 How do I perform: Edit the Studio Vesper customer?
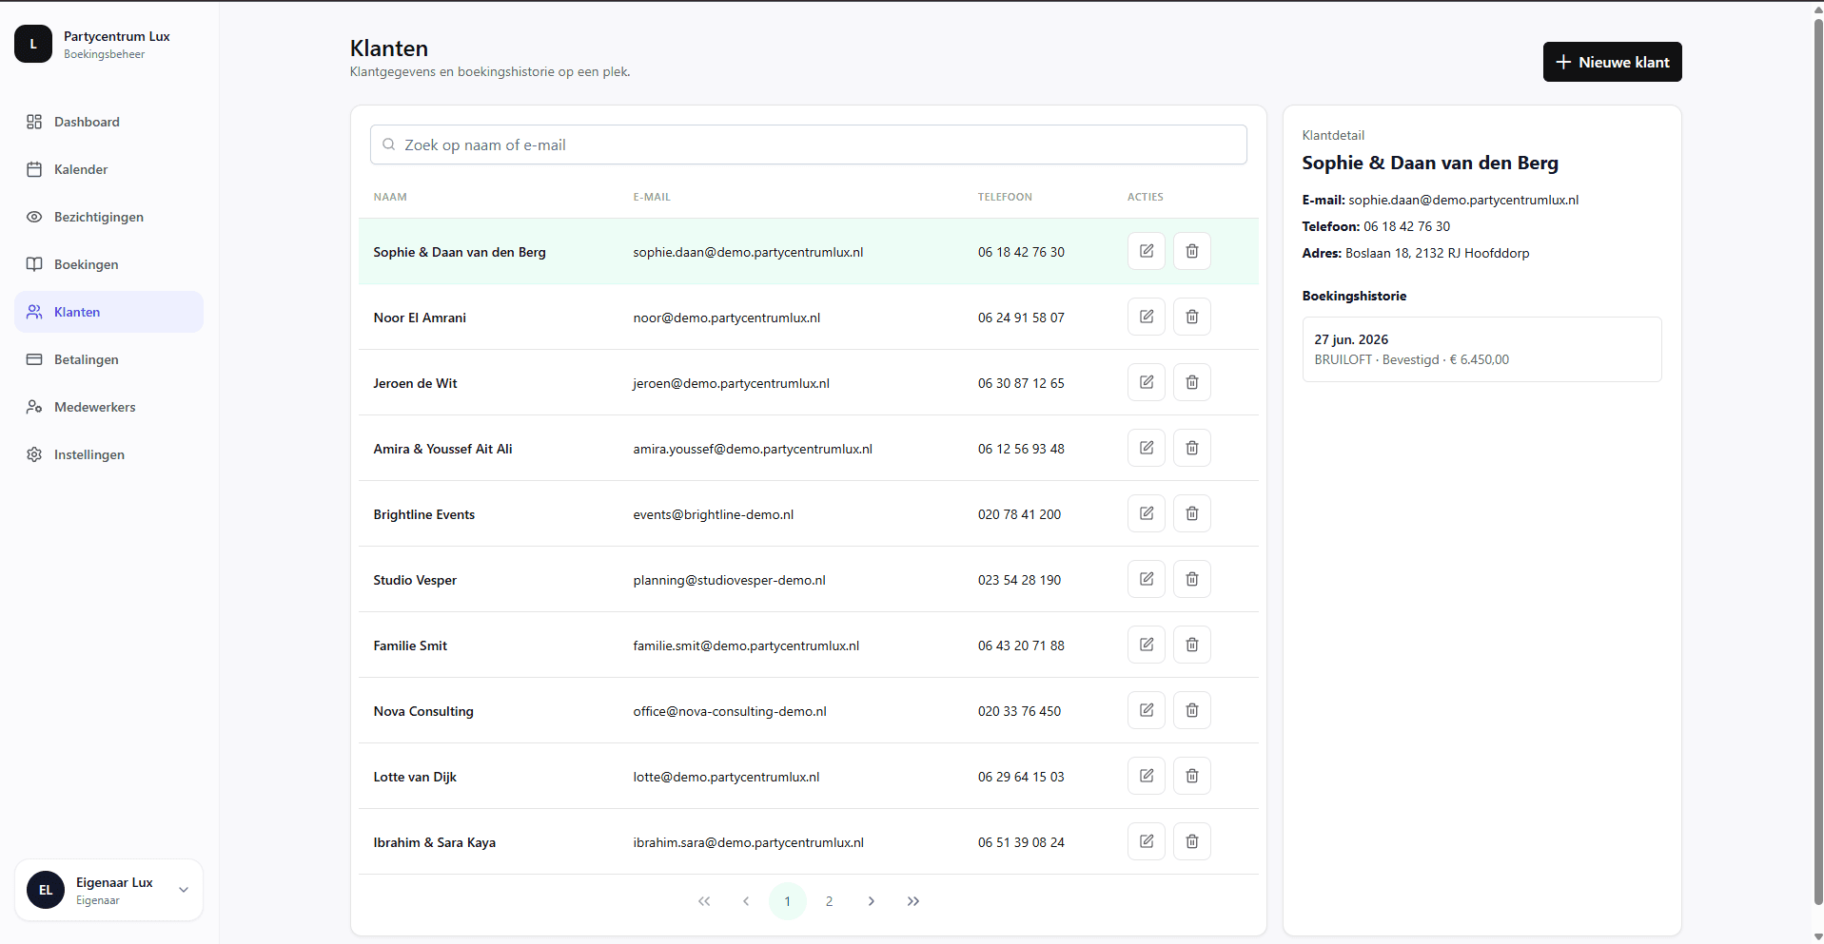click(x=1146, y=579)
